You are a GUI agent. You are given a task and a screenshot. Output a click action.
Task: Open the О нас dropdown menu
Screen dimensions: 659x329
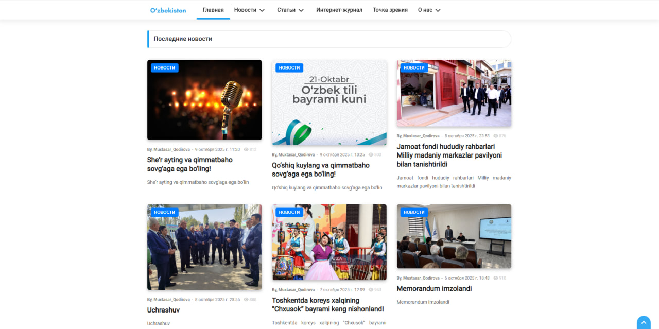[x=429, y=10]
